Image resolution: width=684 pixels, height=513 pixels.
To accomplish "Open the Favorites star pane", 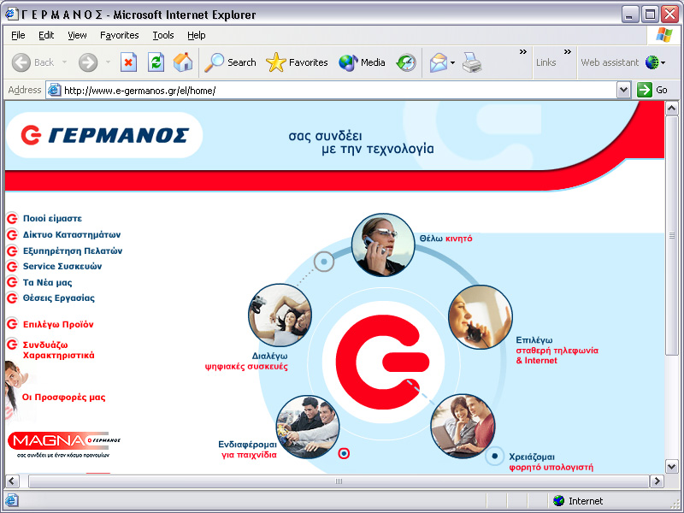I will (x=297, y=62).
